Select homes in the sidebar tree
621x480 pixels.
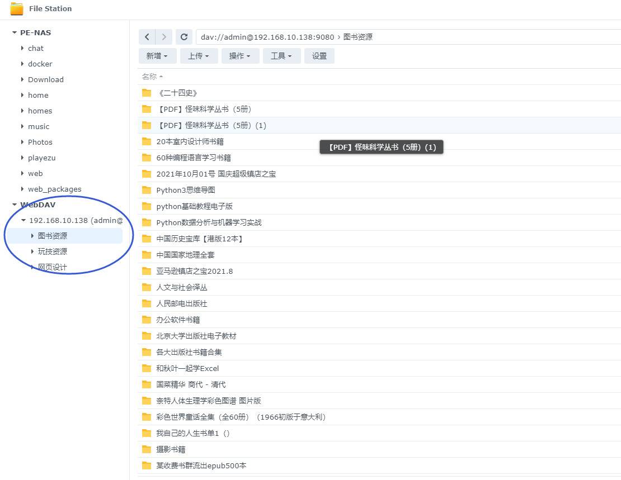pyautogui.click(x=40, y=111)
